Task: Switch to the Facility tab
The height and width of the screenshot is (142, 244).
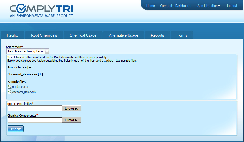Action: click(x=13, y=35)
